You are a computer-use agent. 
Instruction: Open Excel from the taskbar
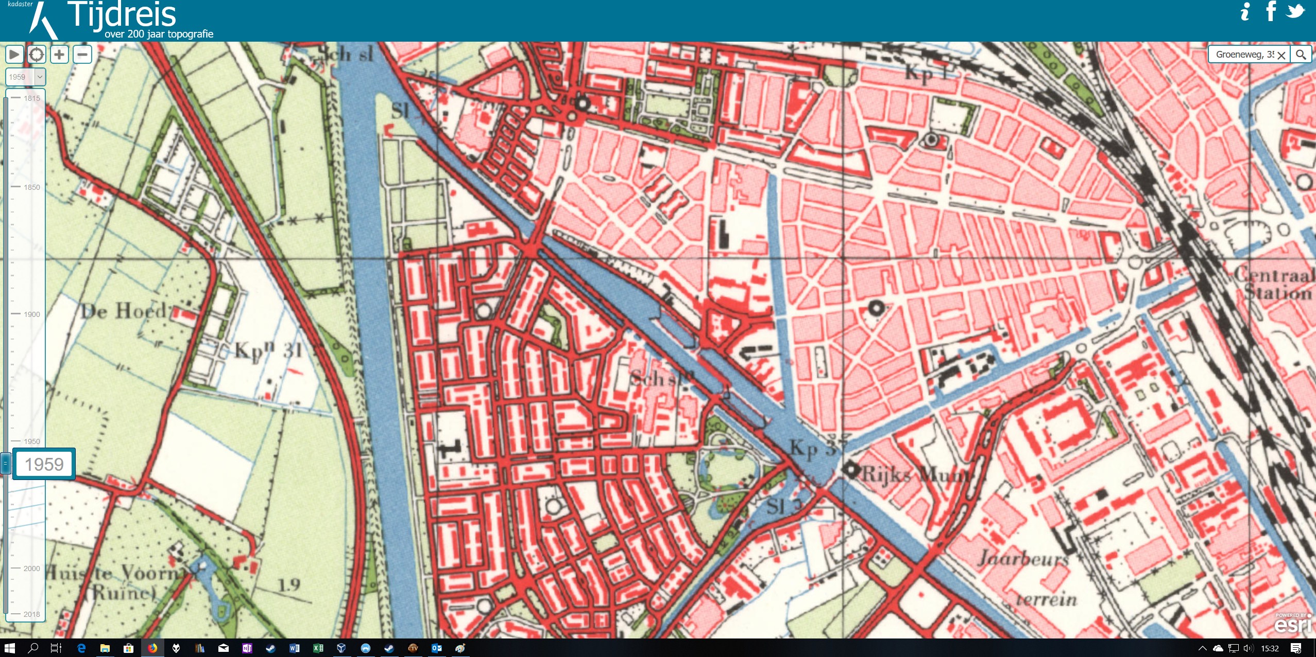(x=318, y=648)
